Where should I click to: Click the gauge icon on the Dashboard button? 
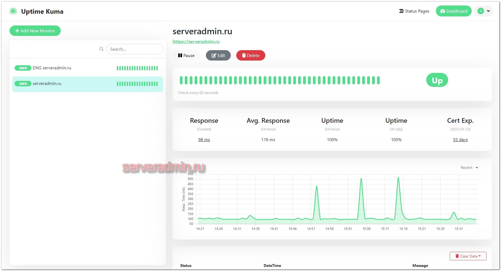pyautogui.click(x=442, y=11)
